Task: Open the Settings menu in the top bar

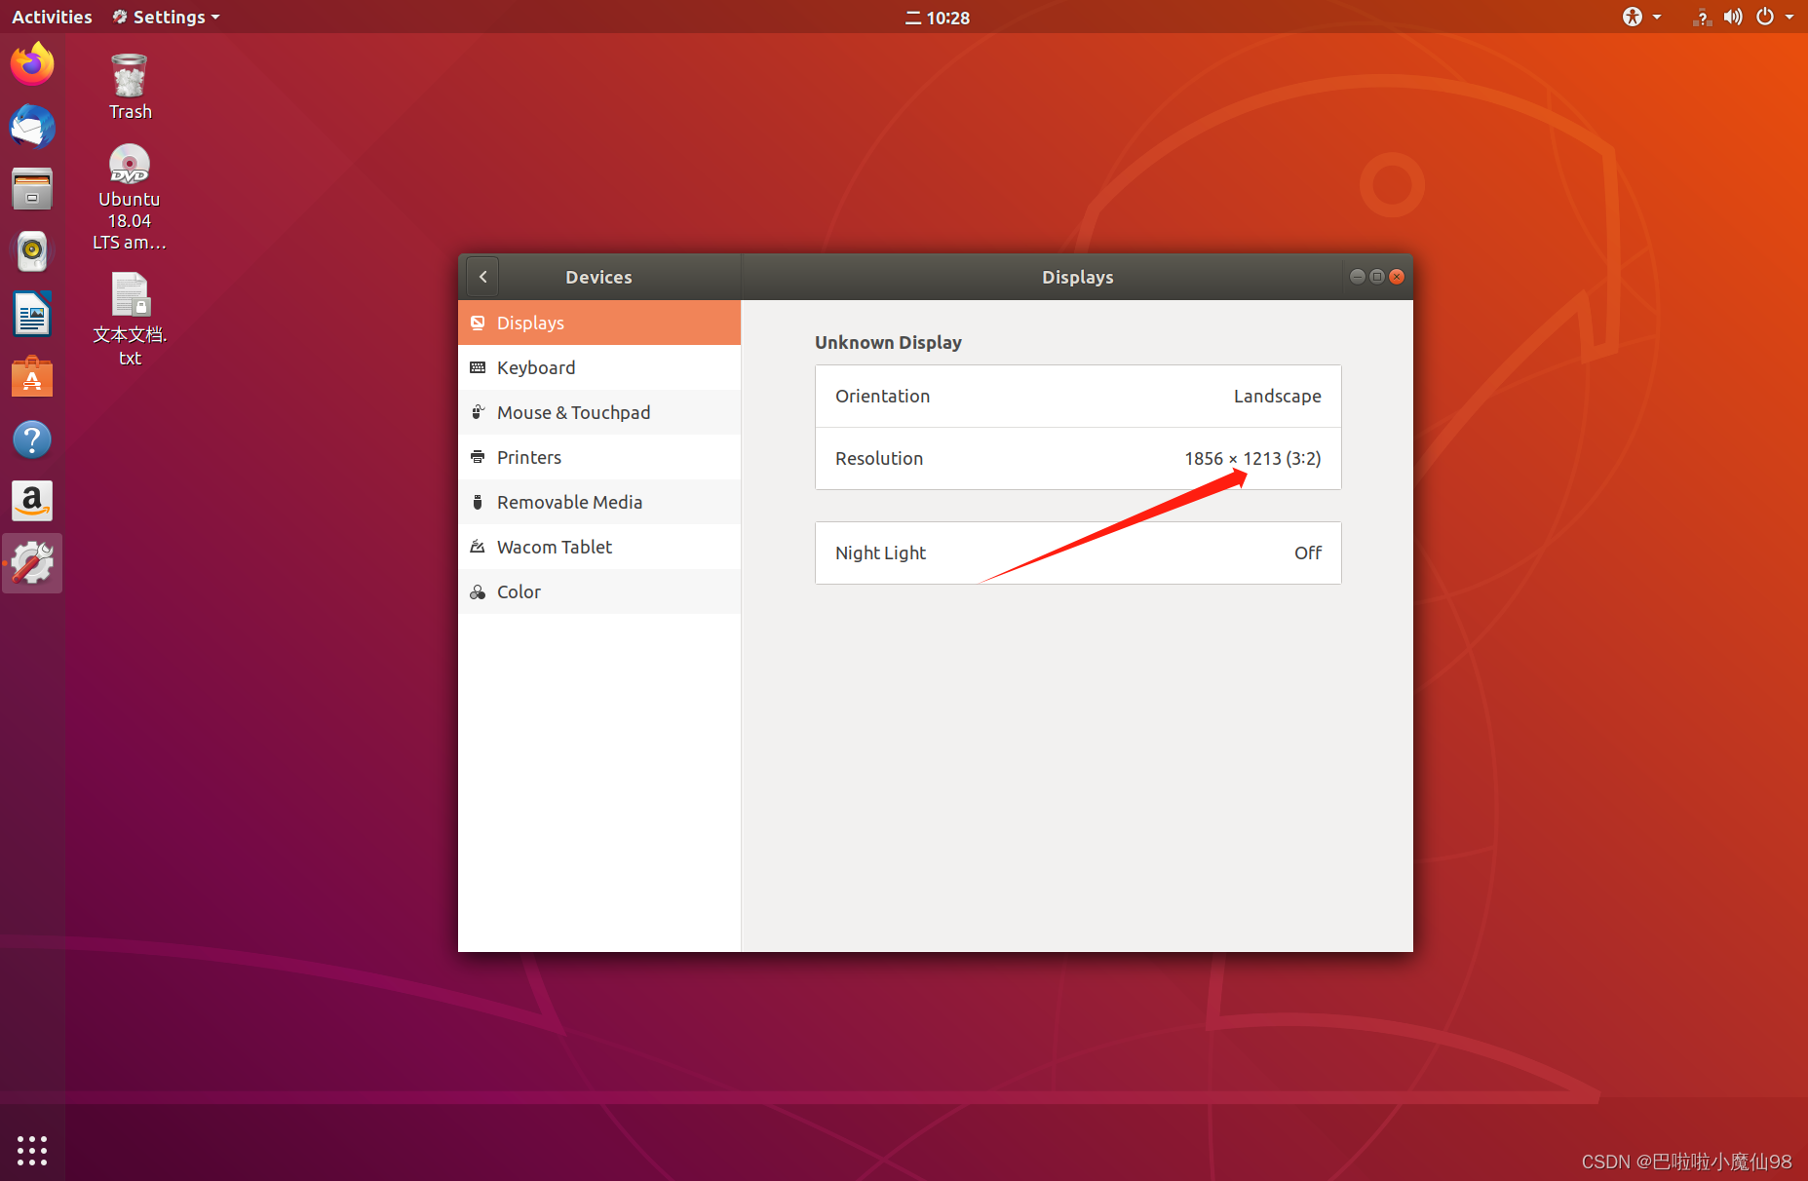Action: 165,17
